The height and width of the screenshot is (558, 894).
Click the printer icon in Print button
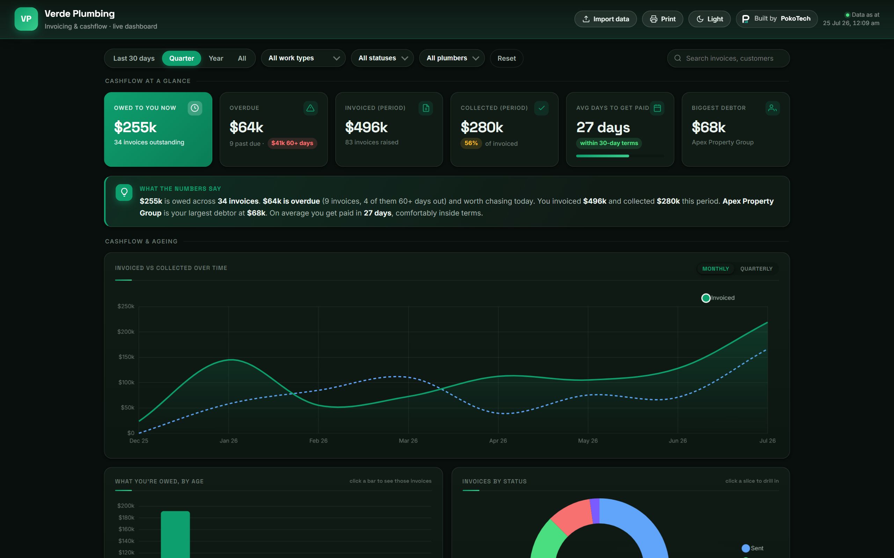(653, 19)
